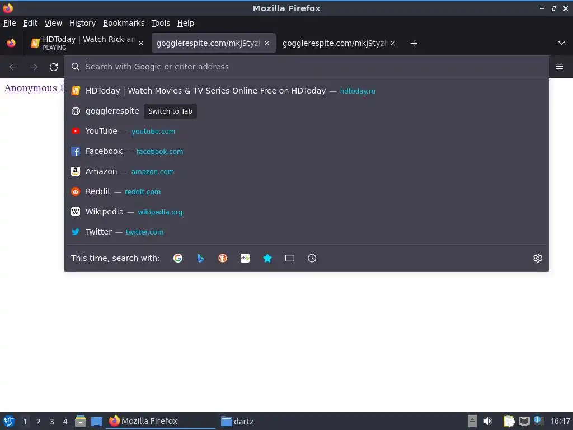Click the Wikipedia favicon in suggestions
573x430 pixels.
76,212
